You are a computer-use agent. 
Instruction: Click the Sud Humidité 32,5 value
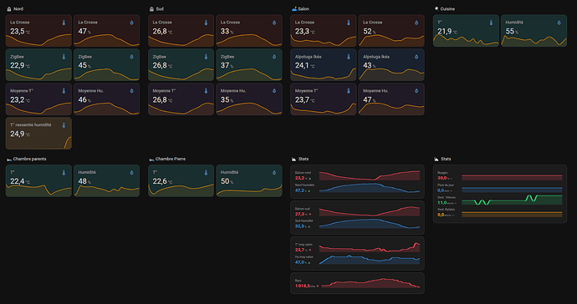pyautogui.click(x=299, y=226)
